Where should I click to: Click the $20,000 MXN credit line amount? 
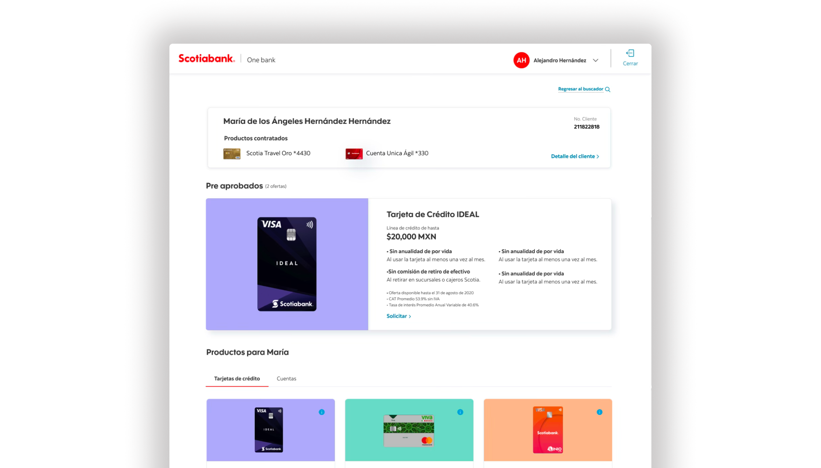tap(411, 236)
